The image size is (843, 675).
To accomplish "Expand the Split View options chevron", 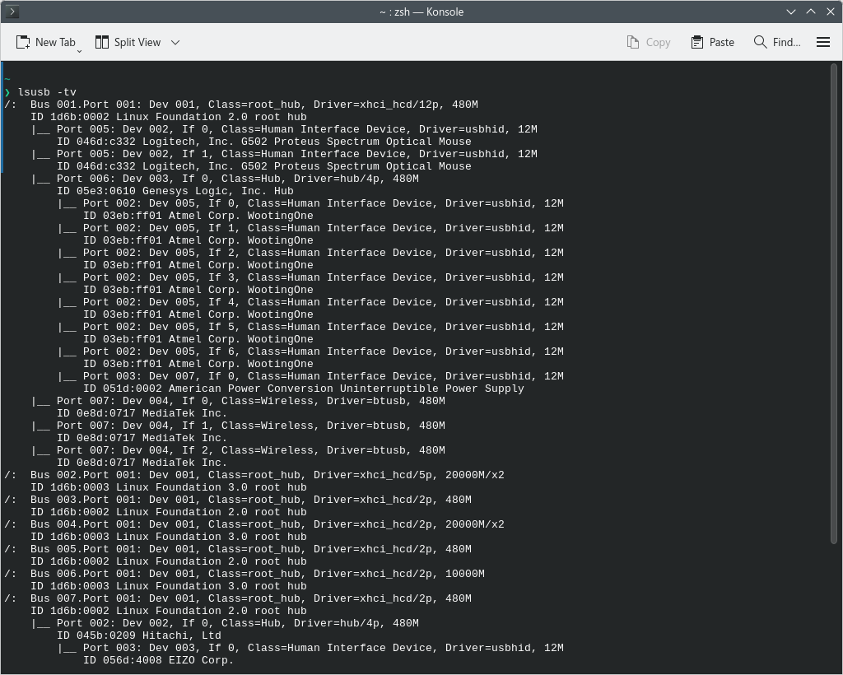I will pos(175,43).
